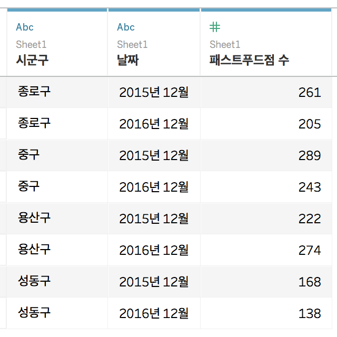Select 용산구 row's 2015년 12월 date cell
The width and height of the screenshot is (337, 337).
(x=154, y=219)
